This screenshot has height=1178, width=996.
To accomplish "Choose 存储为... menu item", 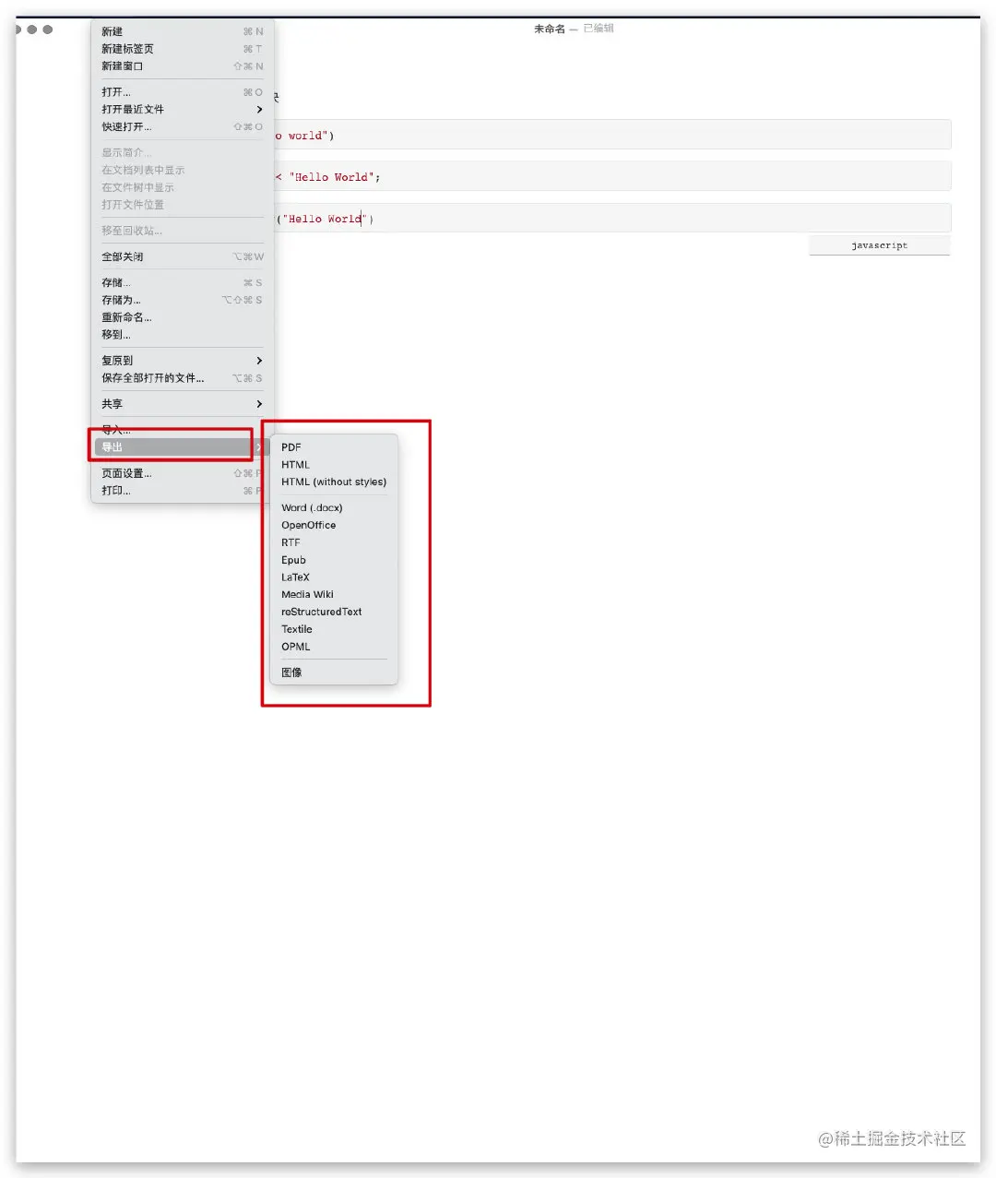I will click(182, 300).
